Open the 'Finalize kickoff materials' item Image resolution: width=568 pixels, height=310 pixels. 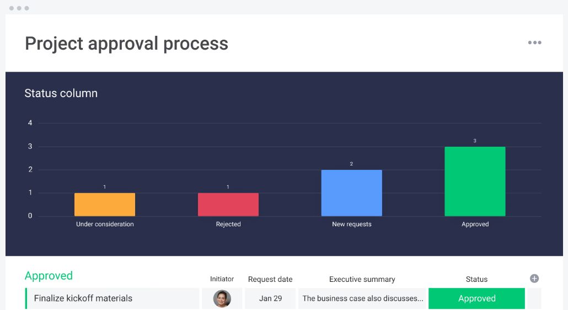click(x=112, y=298)
